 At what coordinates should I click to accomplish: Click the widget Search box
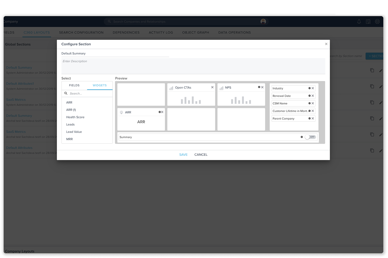click(87, 93)
